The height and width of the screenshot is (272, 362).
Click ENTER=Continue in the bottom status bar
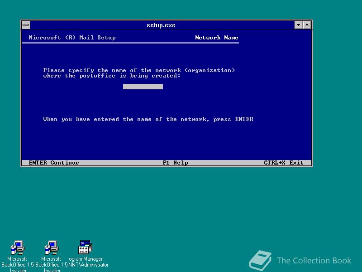tap(54, 163)
